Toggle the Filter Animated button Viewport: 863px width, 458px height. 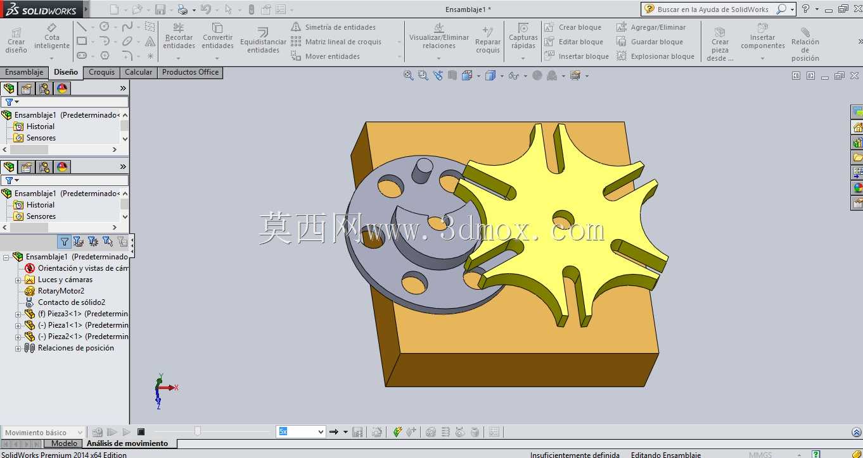(x=79, y=242)
